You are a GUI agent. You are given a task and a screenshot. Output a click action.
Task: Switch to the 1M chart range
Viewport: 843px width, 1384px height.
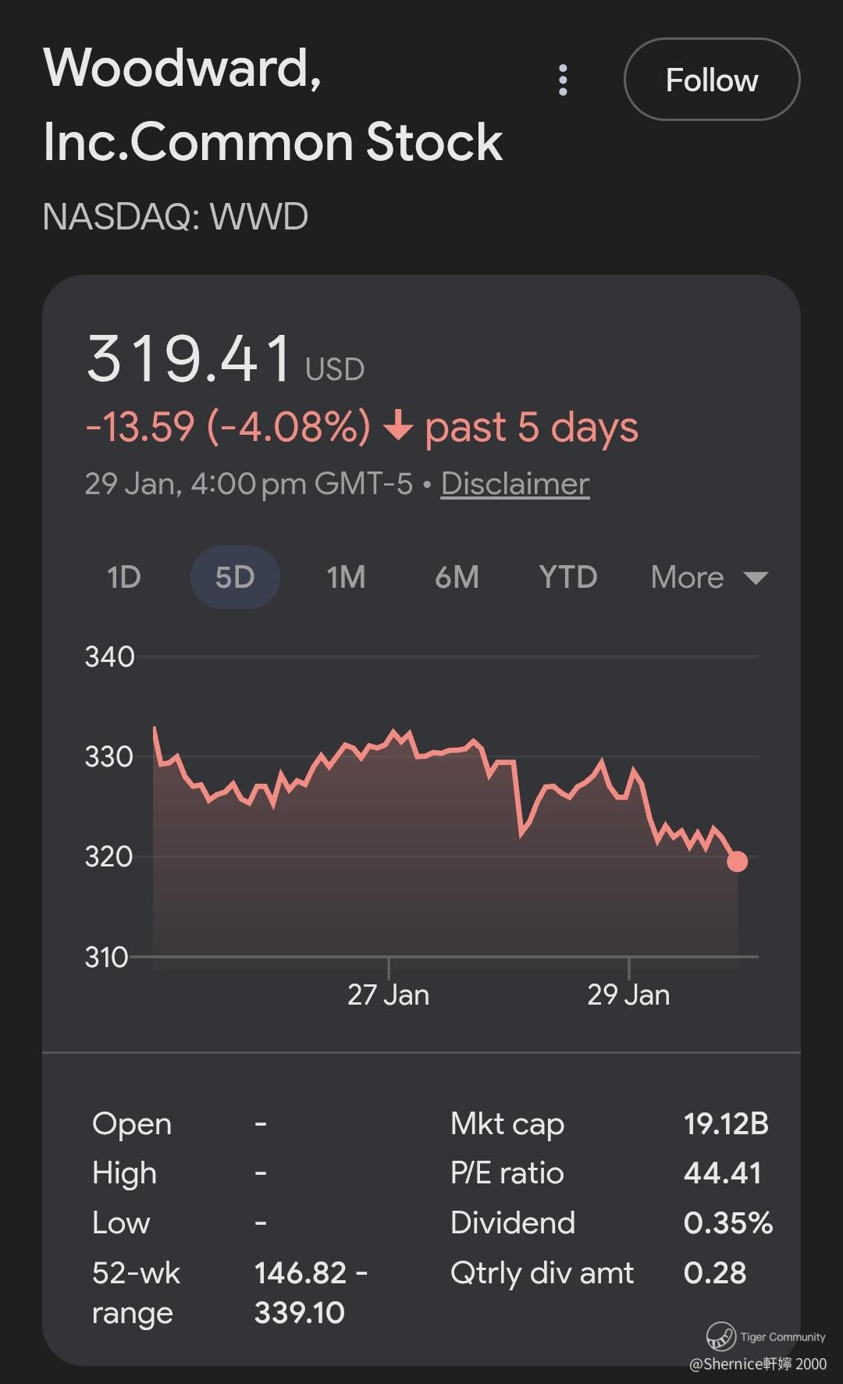coord(346,578)
